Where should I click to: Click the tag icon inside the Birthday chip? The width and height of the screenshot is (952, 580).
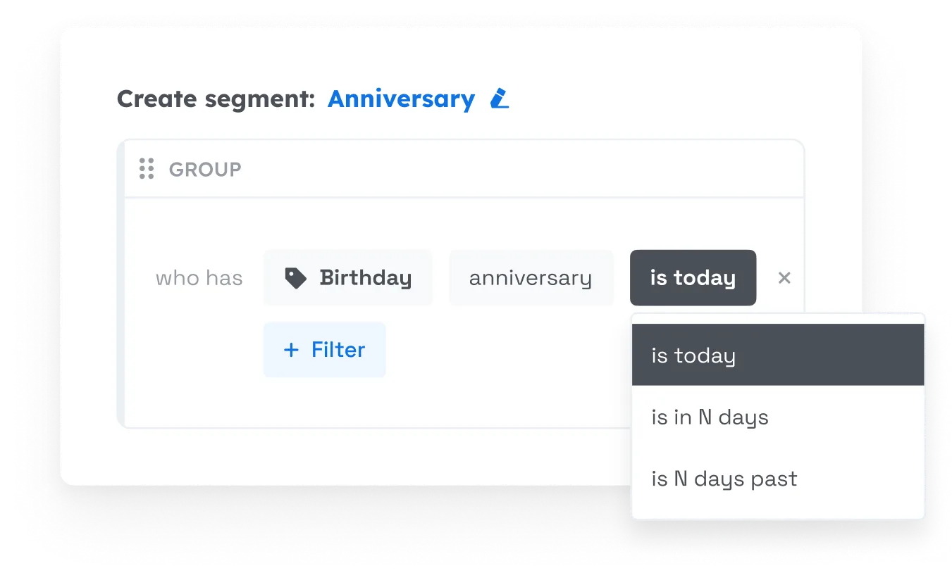coord(297,277)
